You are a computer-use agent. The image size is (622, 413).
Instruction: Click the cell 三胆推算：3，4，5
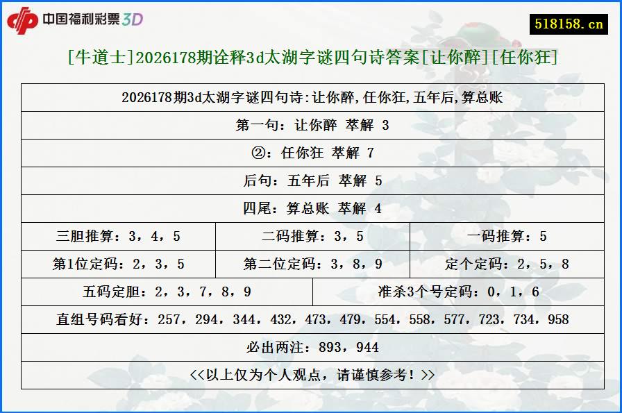tap(118, 237)
